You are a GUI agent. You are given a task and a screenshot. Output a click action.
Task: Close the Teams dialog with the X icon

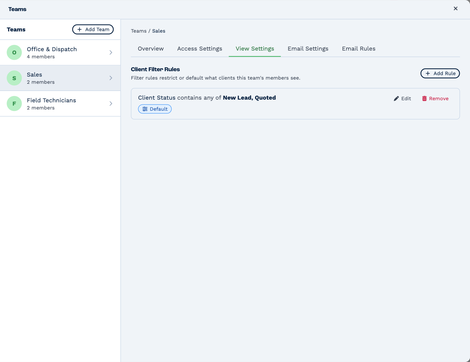click(455, 9)
